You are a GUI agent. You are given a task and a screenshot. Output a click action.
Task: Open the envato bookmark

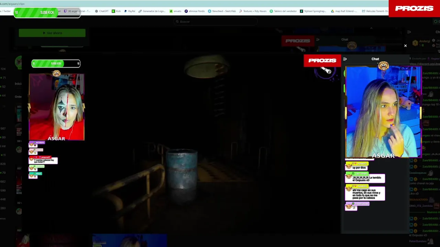tap(175, 11)
